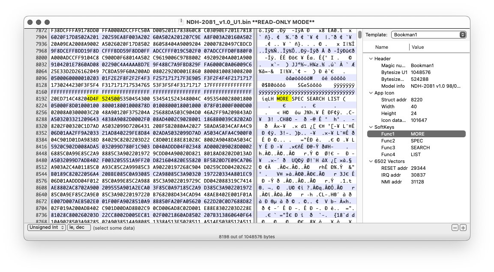
Task: Collapse the SoftKeys section
Action: tap(371, 127)
